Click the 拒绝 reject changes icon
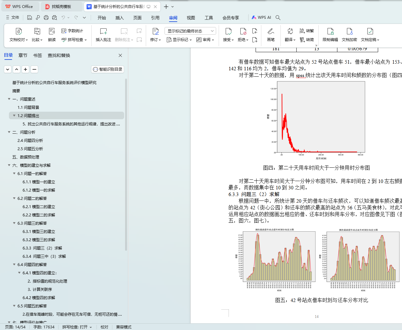 pos(243,31)
